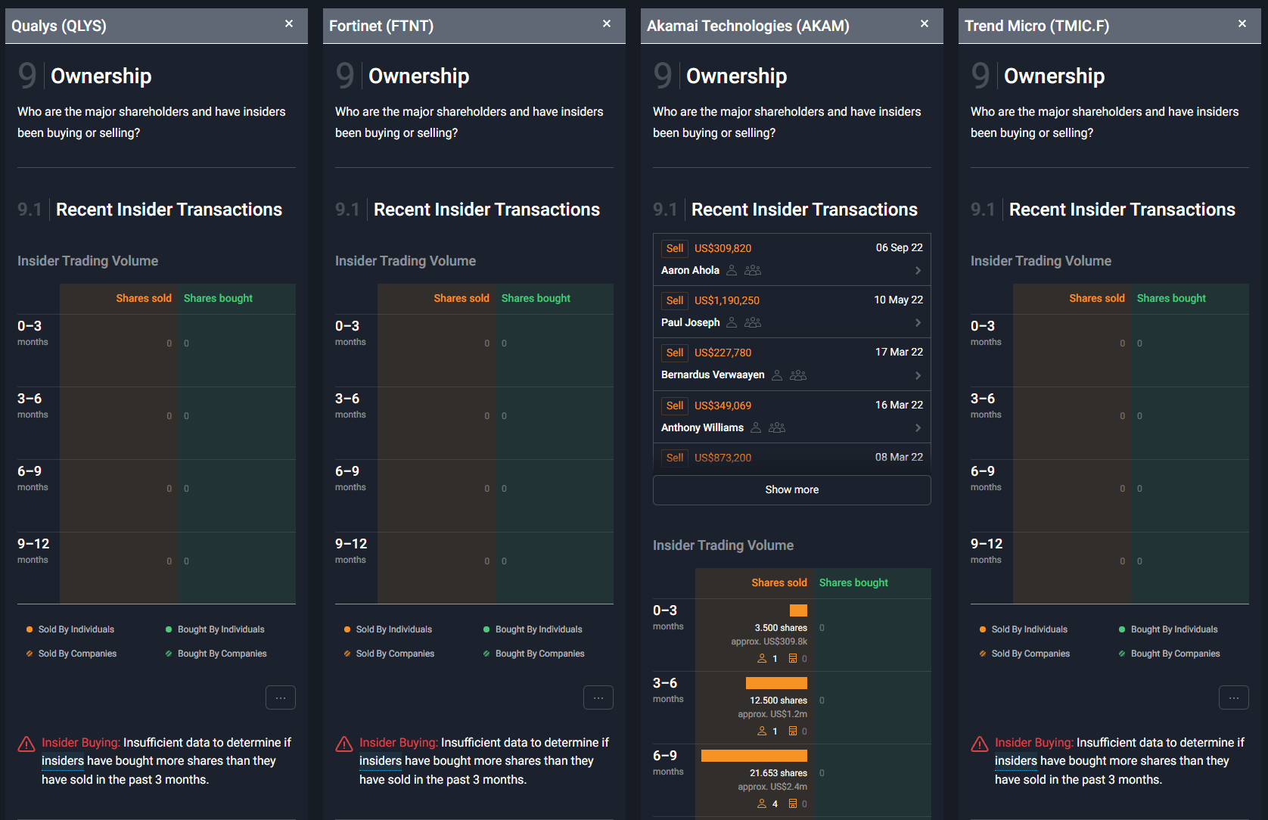Close the Fortinet (FTNT) panel

coord(607,24)
